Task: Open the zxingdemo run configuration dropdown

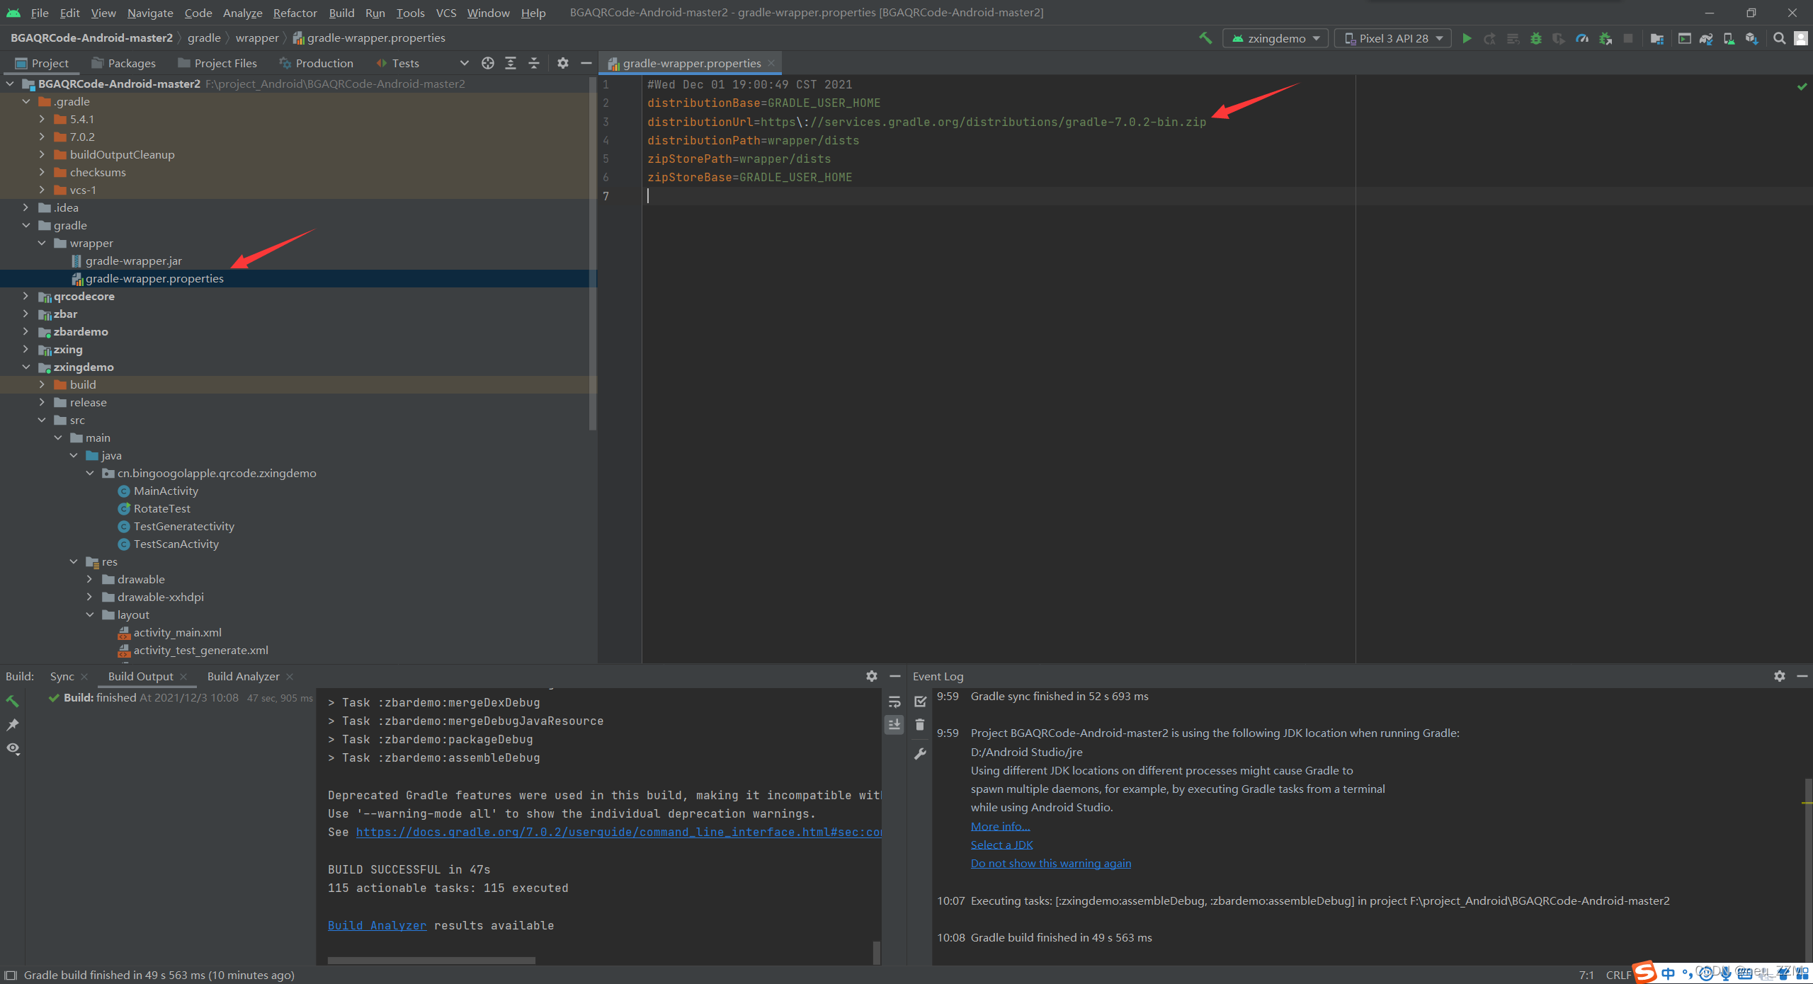Action: (x=1275, y=38)
